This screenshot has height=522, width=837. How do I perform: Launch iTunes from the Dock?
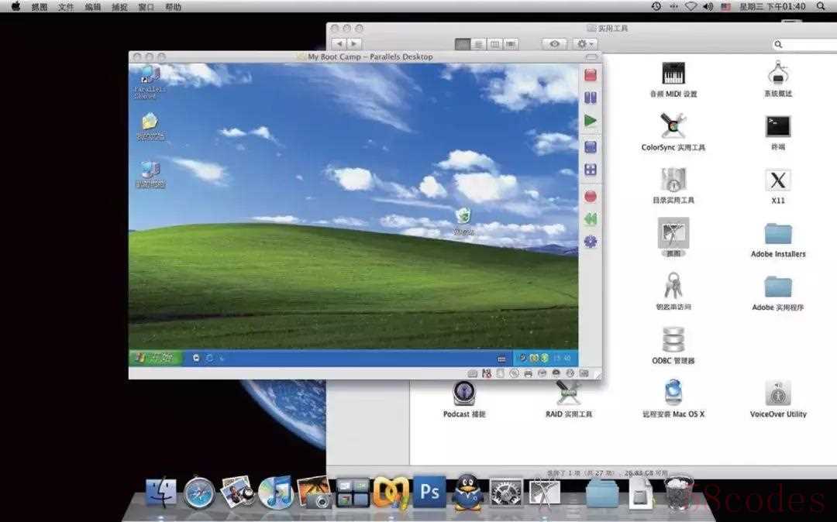275,492
